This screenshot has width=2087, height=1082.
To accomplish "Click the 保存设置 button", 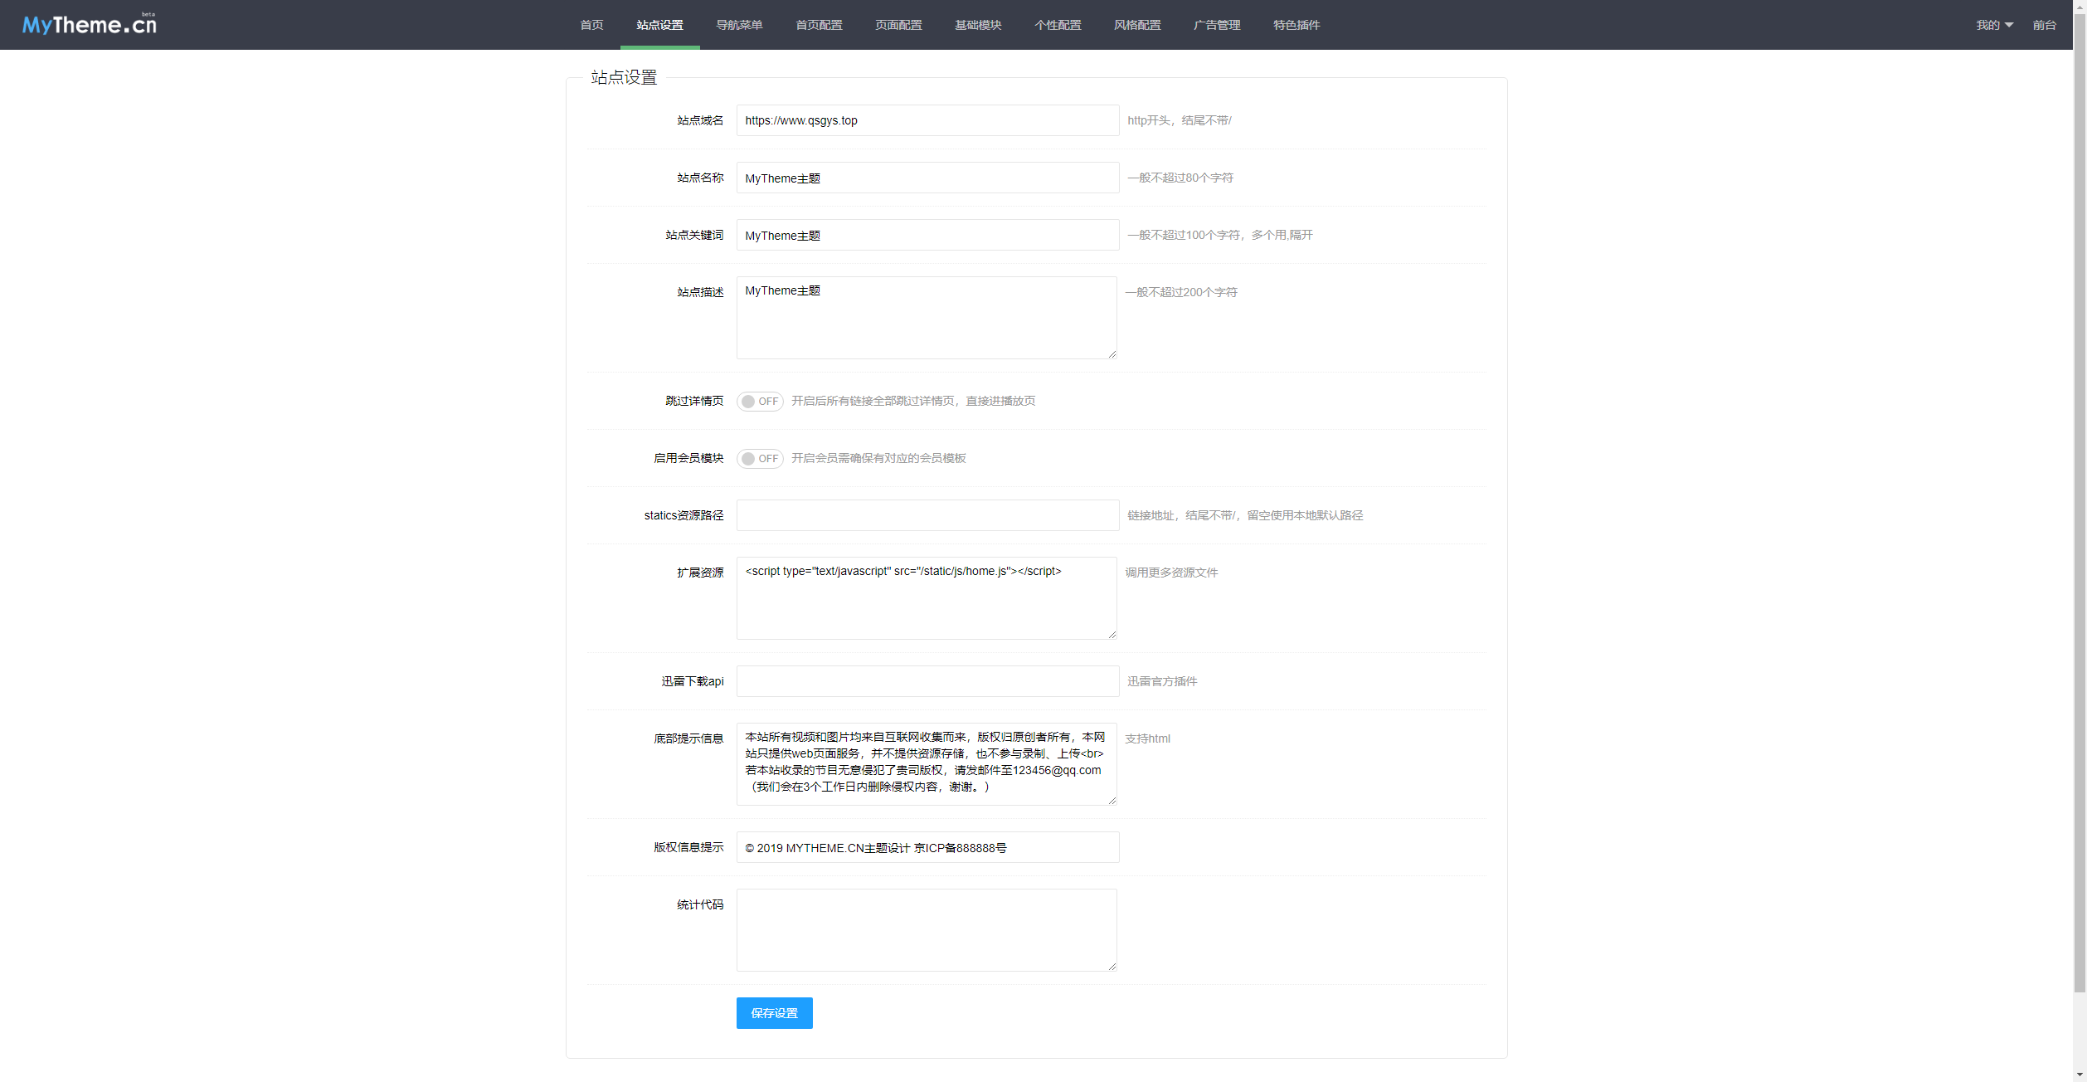I will click(x=774, y=1013).
